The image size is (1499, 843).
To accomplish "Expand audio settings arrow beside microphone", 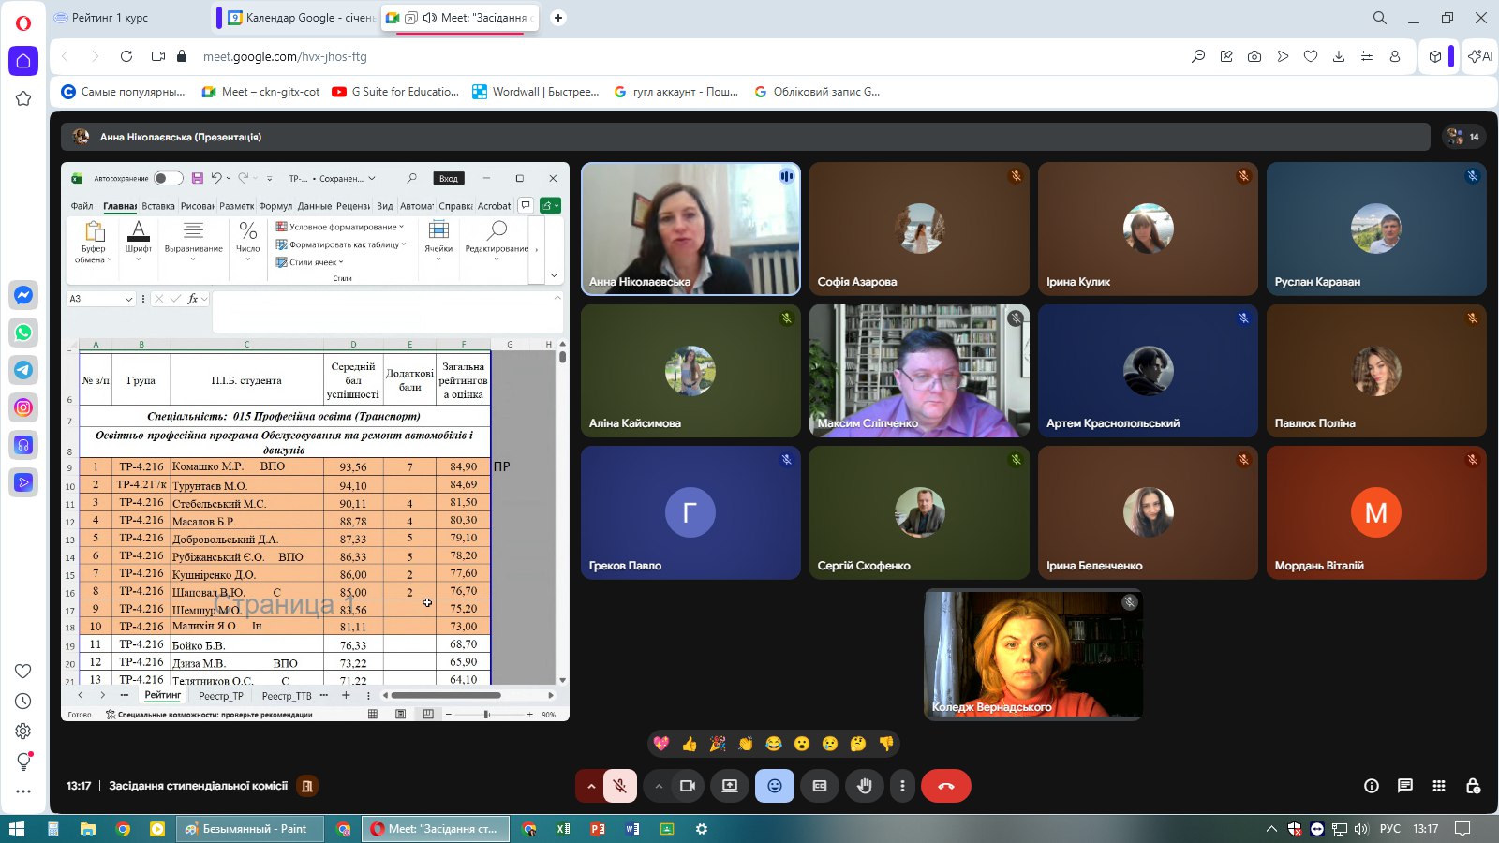I will [x=591, y=786].
